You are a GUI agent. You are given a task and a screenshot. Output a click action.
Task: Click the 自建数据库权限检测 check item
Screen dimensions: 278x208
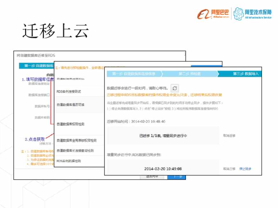coord(70,124)
